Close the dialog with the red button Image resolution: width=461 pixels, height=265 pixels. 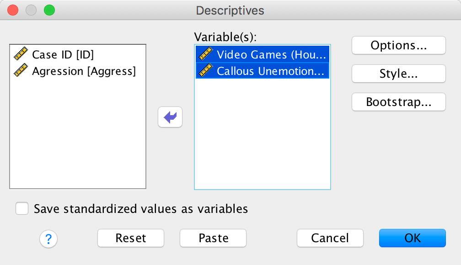click(13, 10)
